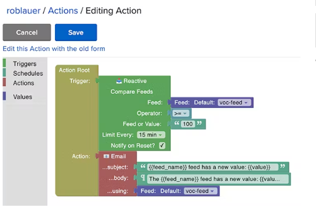Click the Email action envelope icon
Screen dimensions: 316x218
coord(106,156)
